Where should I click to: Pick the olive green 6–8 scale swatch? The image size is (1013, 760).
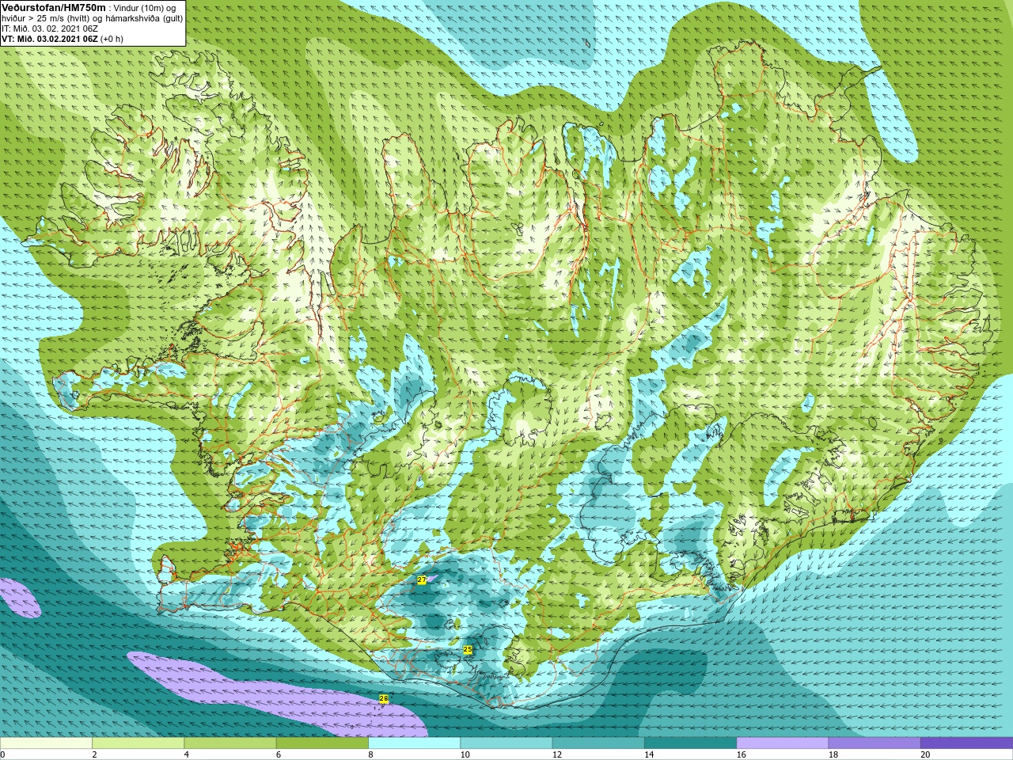[x=322, y=743]
